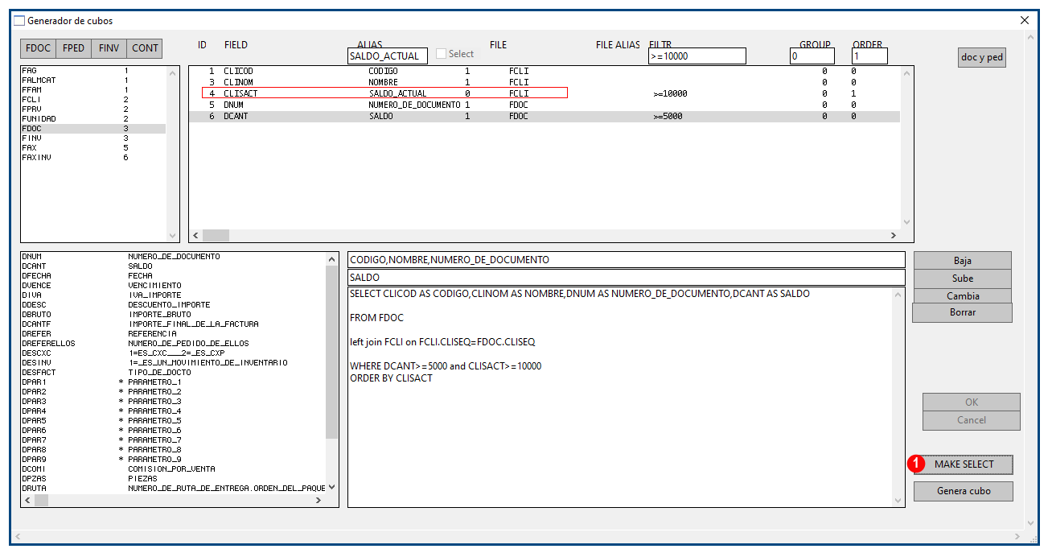Click the OK button

point(972,402)
